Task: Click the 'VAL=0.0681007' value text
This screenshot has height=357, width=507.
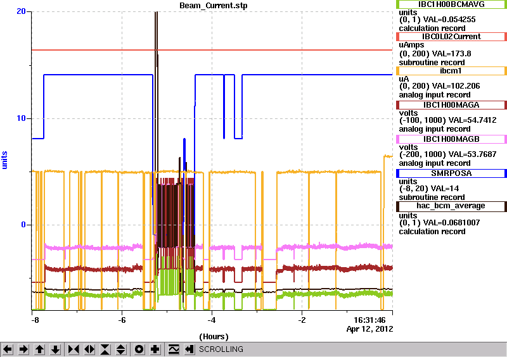Action: pyautogui.click(x=452, y=223)
